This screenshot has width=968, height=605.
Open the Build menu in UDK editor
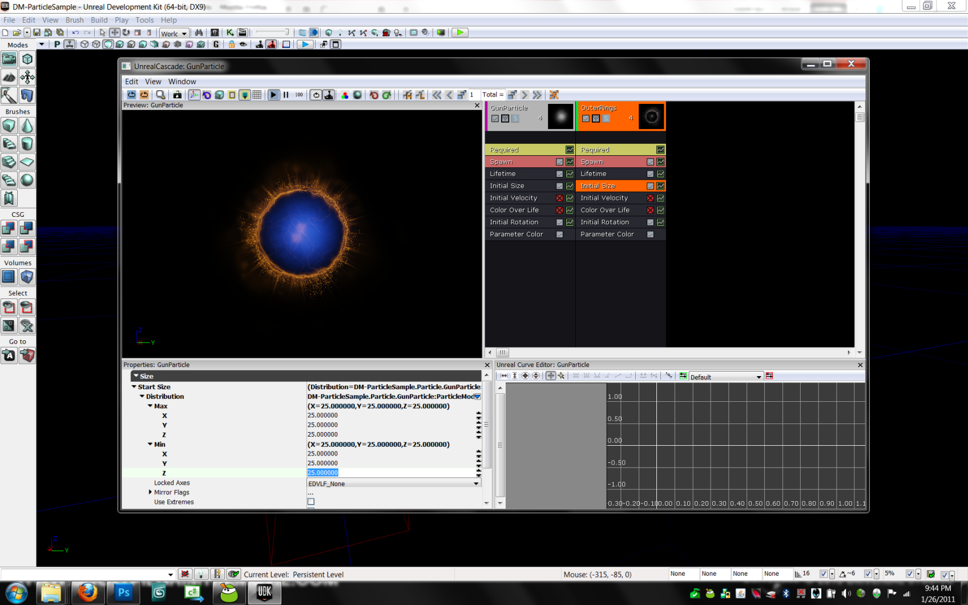pyautogui.click(x=99, y=20)
